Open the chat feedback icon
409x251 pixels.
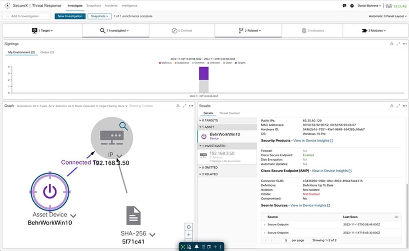[x=345, y=6]
